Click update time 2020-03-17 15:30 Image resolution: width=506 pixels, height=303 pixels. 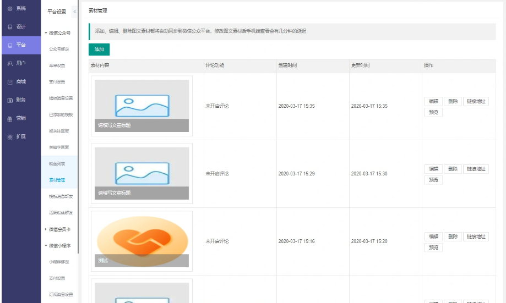(369, 174)
